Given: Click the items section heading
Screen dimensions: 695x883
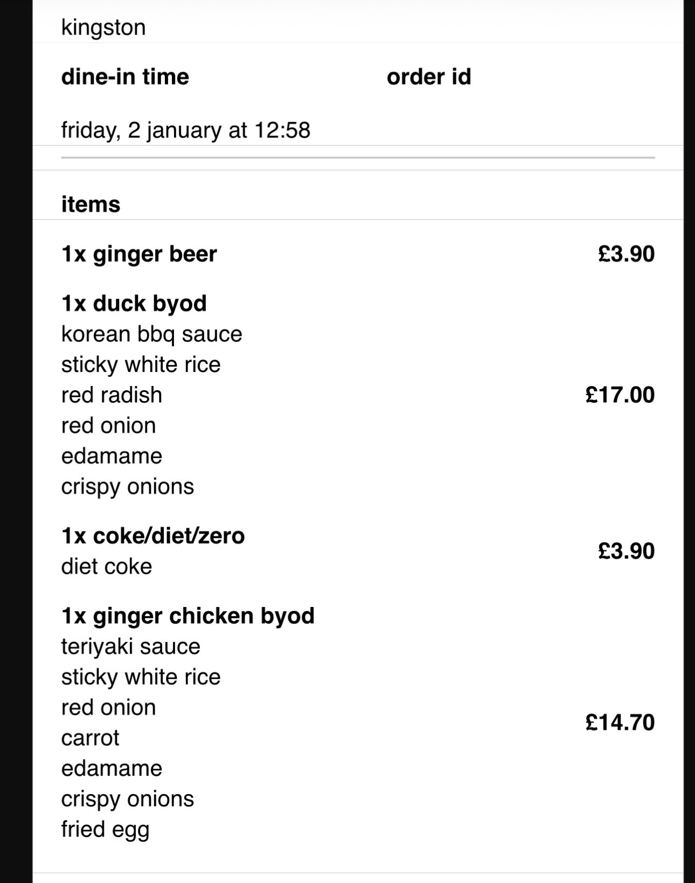Looking at the screenshot, I should click(91, 204).
